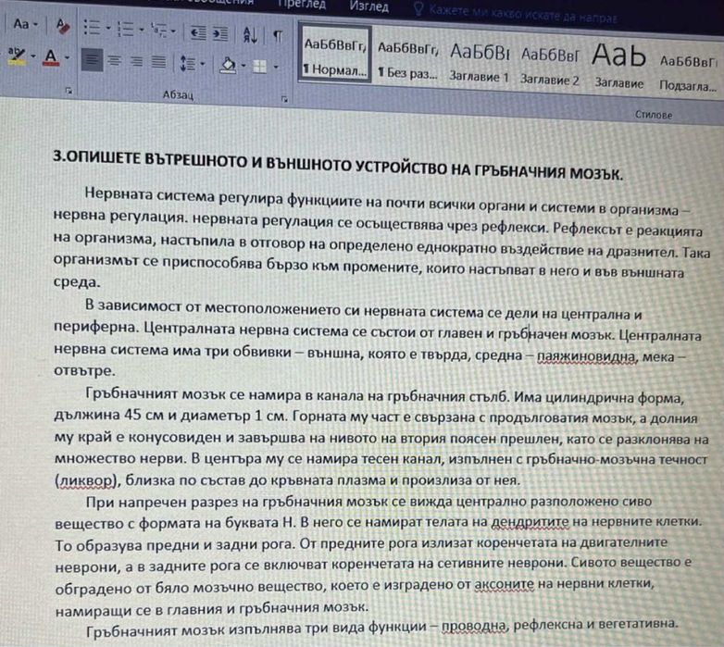This screenshot has width=724, height=647.
Task: Apply the 'Без раз...' style
Action: pyautogui.click(x=407, y=59)
